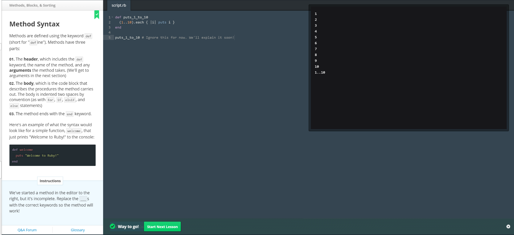Open Methods, Blocks, & Sorting course header
The height and width of the screenshot is (235, 514).
[32, 5]
